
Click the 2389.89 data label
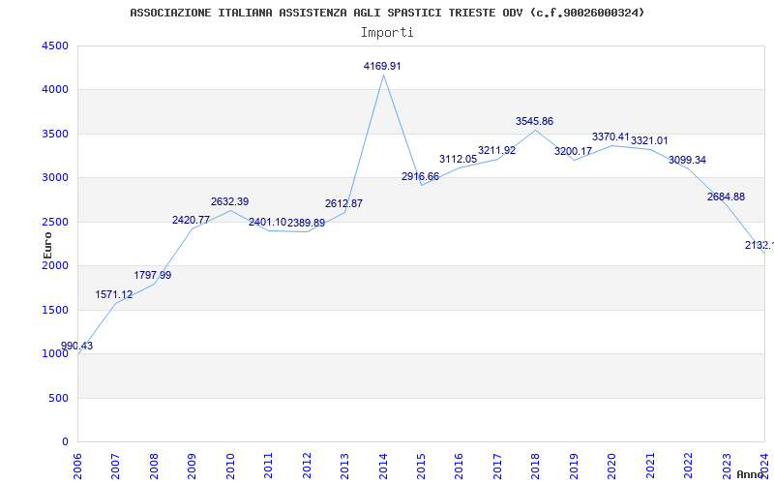point(306,224)
